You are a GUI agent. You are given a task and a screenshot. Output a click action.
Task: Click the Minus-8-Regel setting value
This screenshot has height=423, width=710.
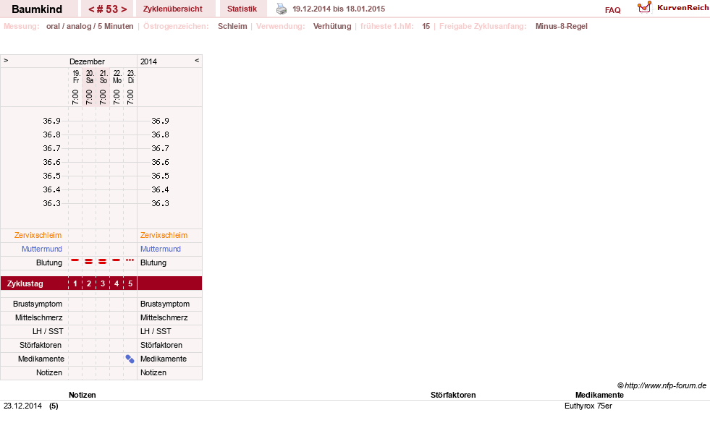(561, 26)
